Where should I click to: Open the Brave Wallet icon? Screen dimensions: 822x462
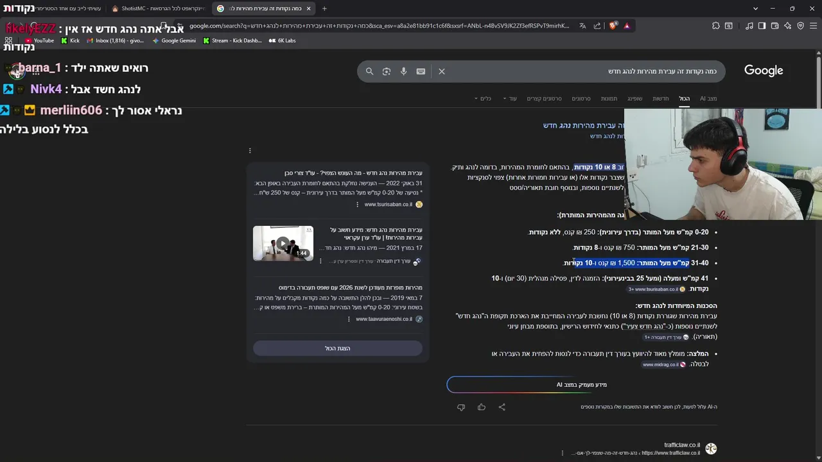pyautogui.click(x=774, y=26)
